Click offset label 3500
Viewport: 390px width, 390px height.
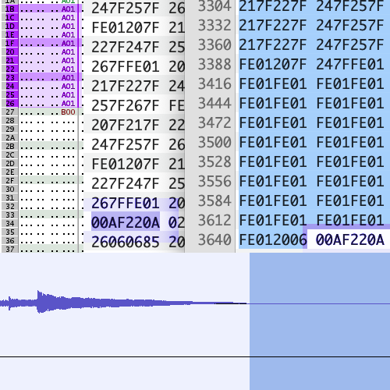click(x=214, y=142)
